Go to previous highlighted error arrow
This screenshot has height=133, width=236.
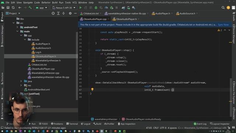[225, 30]
